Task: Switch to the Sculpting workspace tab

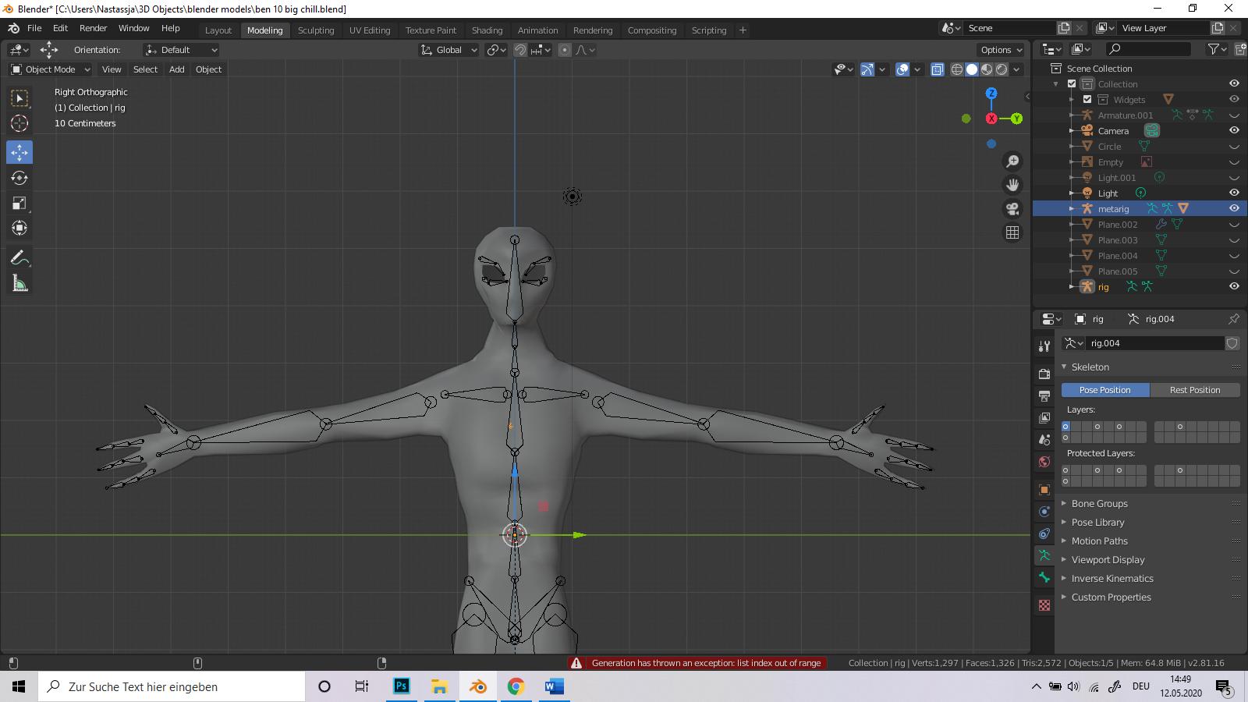Action: click(x=315, y=30)
